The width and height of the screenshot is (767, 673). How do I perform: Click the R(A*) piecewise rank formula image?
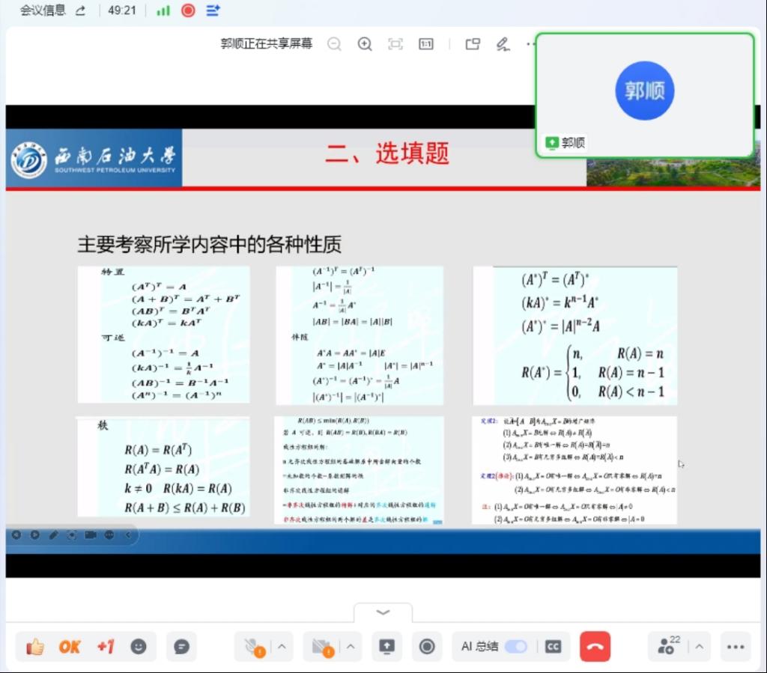tap(575, 335)
